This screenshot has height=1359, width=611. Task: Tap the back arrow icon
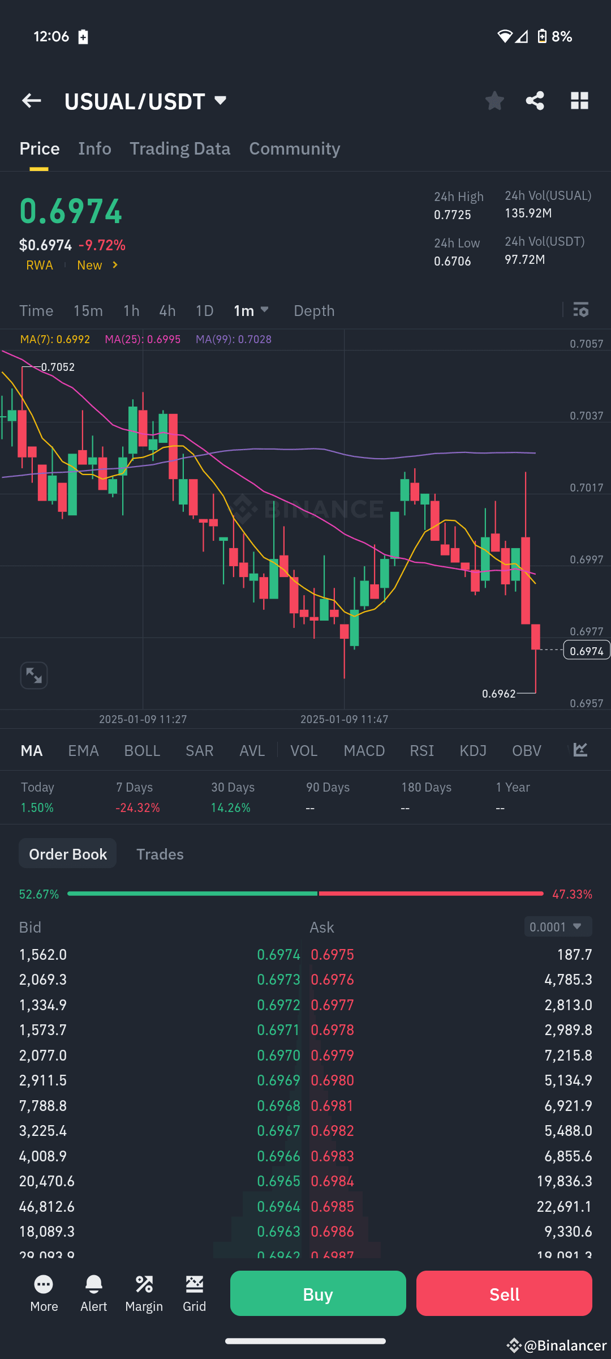point(32,101)
